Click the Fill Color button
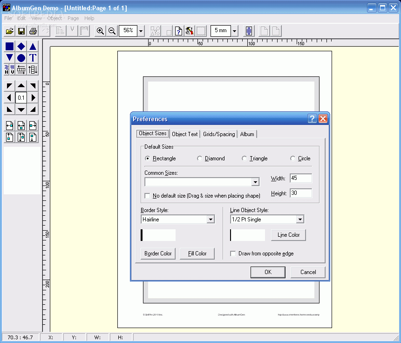The image size is (401, 343). 197,254
